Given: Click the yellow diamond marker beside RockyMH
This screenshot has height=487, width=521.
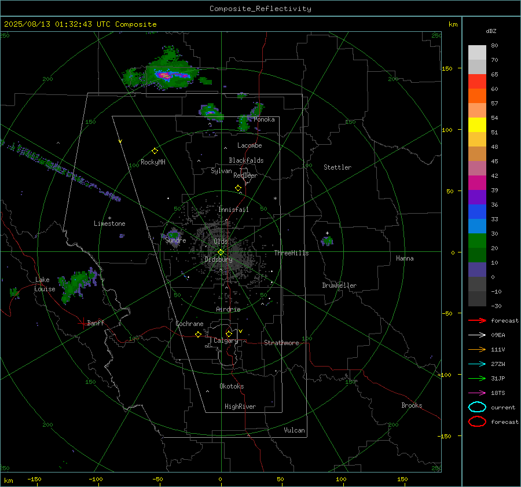Looking at the screenshot, I should [x=155, y=151].
